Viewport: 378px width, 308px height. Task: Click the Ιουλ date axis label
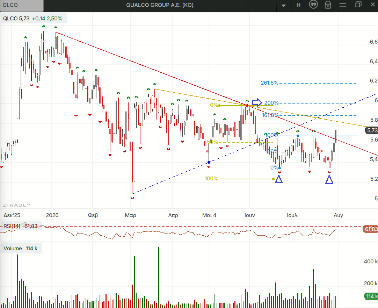292,215
